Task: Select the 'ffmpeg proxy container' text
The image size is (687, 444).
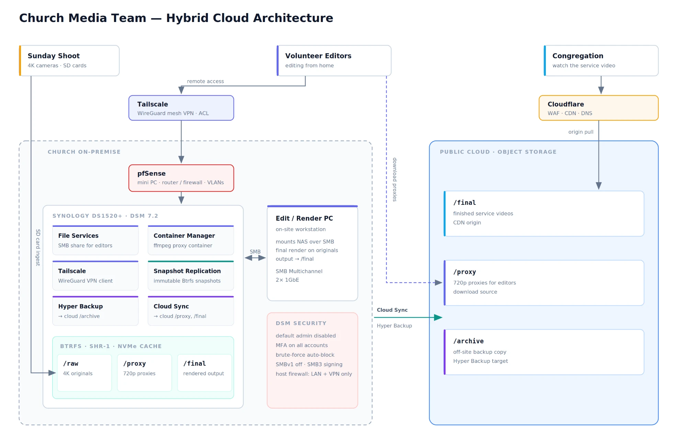Action: [x=183, y=246]
